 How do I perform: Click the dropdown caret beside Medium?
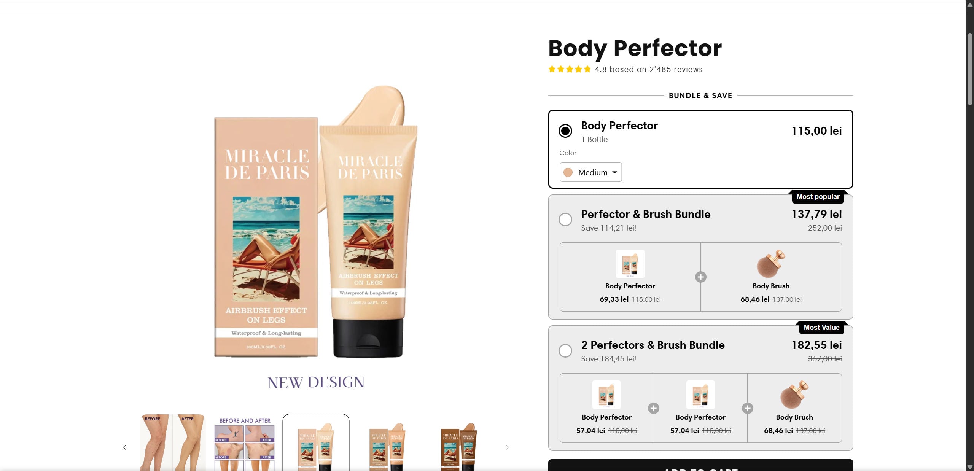(x=614, y=172)
